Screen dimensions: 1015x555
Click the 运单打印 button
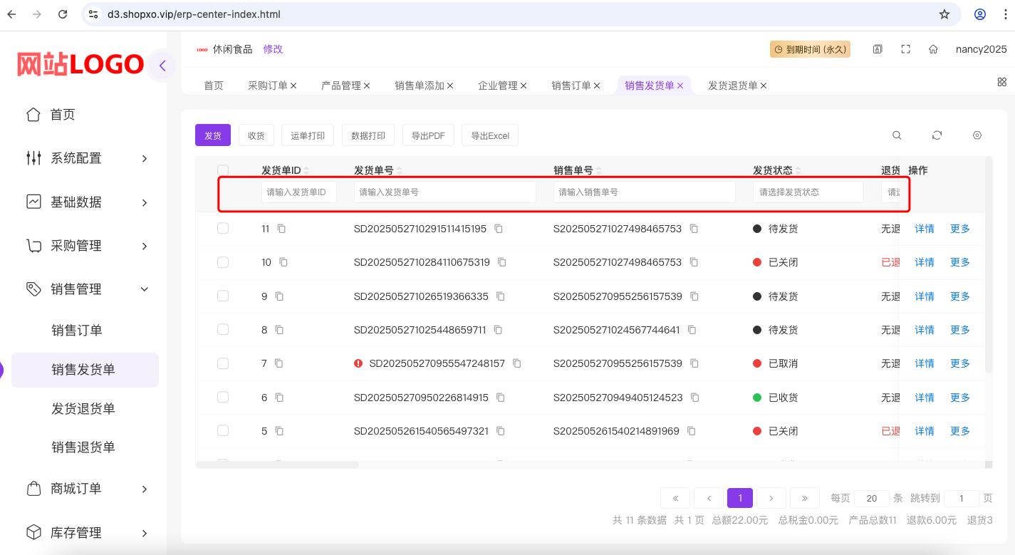(x=308, y=135)
